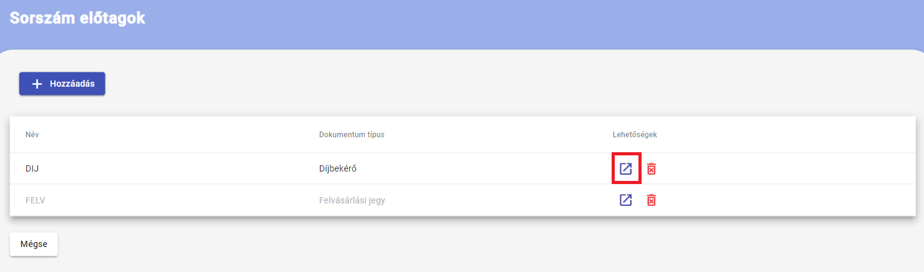
Task: Click the Hozzáadás button label text
Action: point(72,84)
